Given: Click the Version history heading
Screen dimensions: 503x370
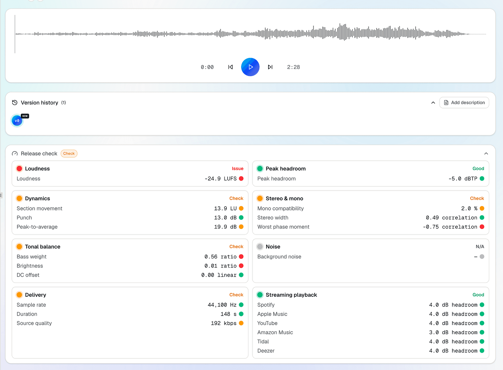Looking at the screenshot, I should click(40, 102).
